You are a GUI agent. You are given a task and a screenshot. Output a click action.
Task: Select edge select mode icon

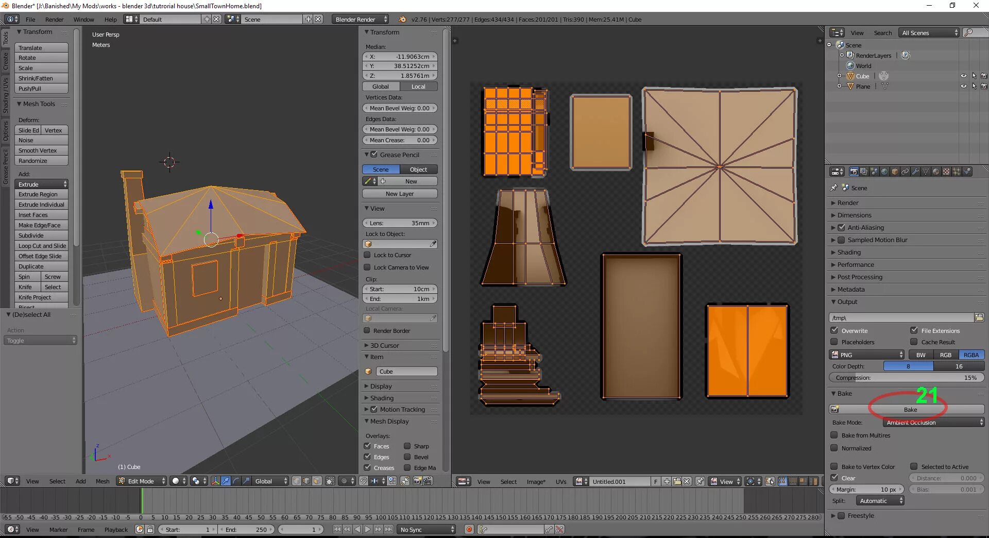click(x=307, y=481)
